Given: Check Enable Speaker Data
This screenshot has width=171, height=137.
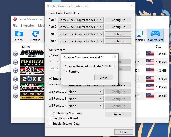Looking at the screenshot, I should 50,124.
